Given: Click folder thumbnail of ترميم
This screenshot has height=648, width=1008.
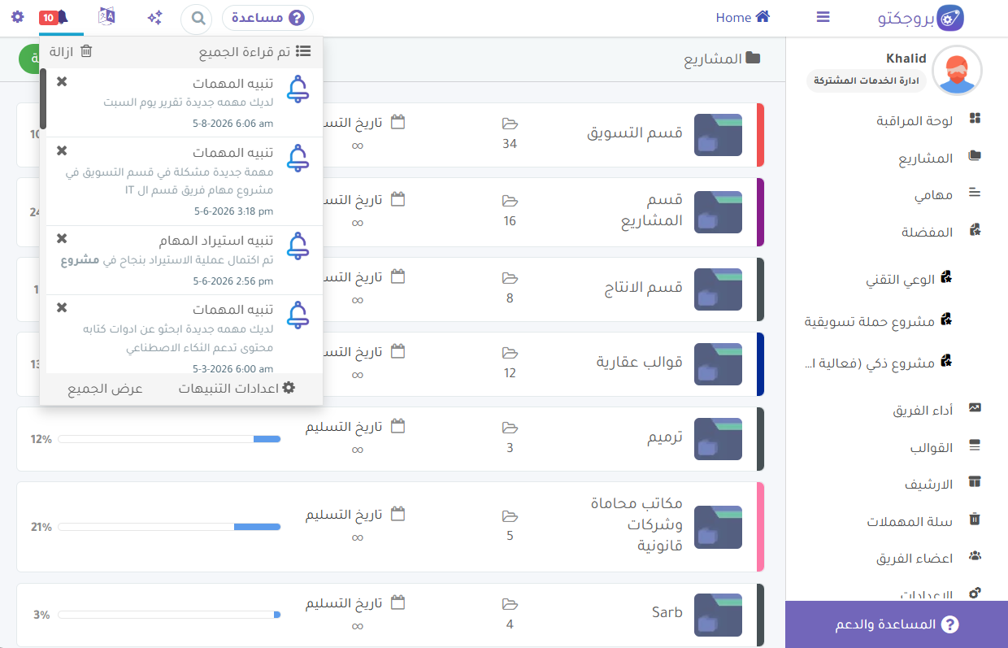Looking at the screenshot, I should point(718,439).
